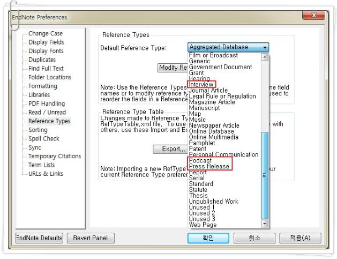Image resolution: width=337 pixels, height=259 pixels.
Task: Restore settings with EndNote Defaults button
Action: click(39, 238)
